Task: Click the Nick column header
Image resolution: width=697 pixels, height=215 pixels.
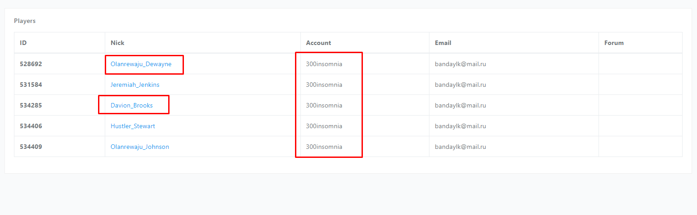Action: [117, 43]
